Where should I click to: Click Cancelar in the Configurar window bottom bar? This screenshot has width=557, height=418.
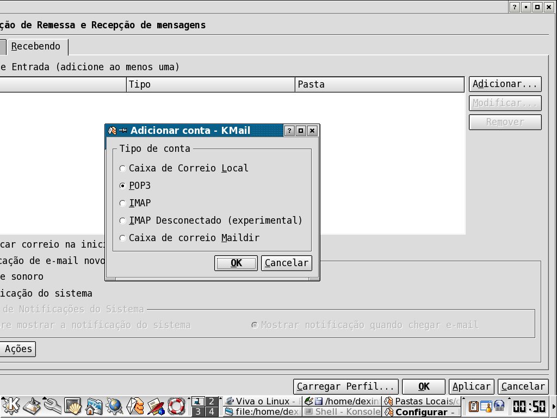pyautogui.click(x=523, y=386)
